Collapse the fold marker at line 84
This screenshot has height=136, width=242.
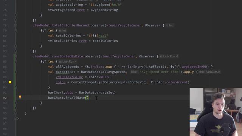(x=16, y=56)
